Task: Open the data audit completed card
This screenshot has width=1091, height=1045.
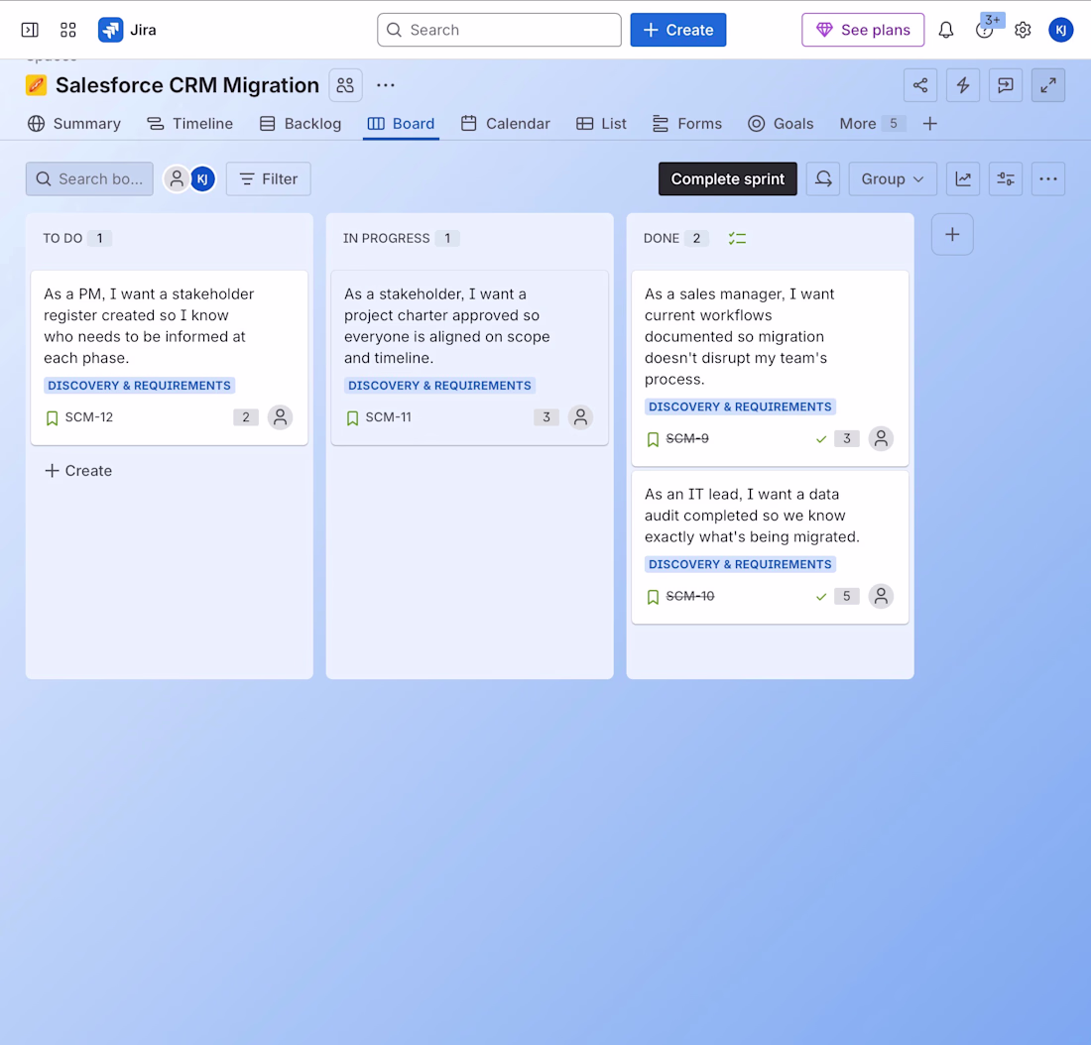Action: click(771, 547)
